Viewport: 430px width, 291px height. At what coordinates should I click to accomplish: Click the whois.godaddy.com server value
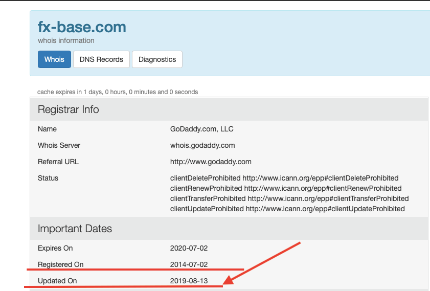point(202,145)
